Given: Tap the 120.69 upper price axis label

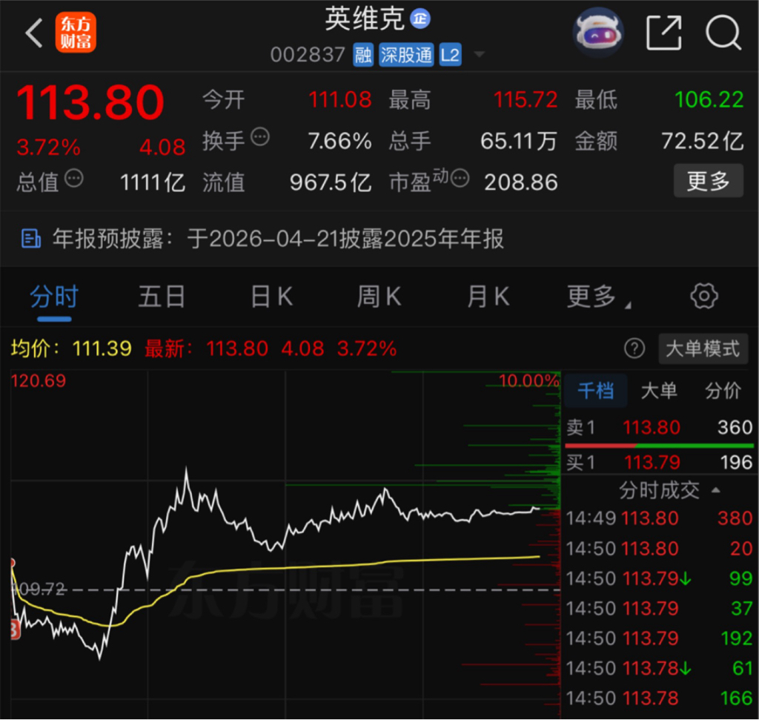Looking at the screenshot, I should tap(39, 381).
